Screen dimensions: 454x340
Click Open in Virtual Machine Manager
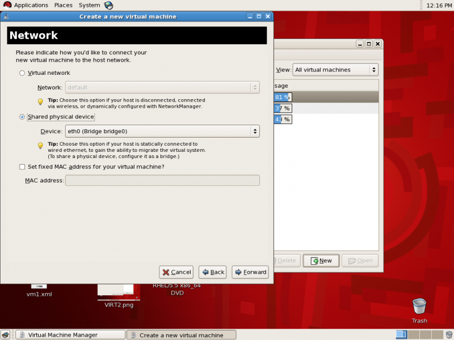pos(360,261)
